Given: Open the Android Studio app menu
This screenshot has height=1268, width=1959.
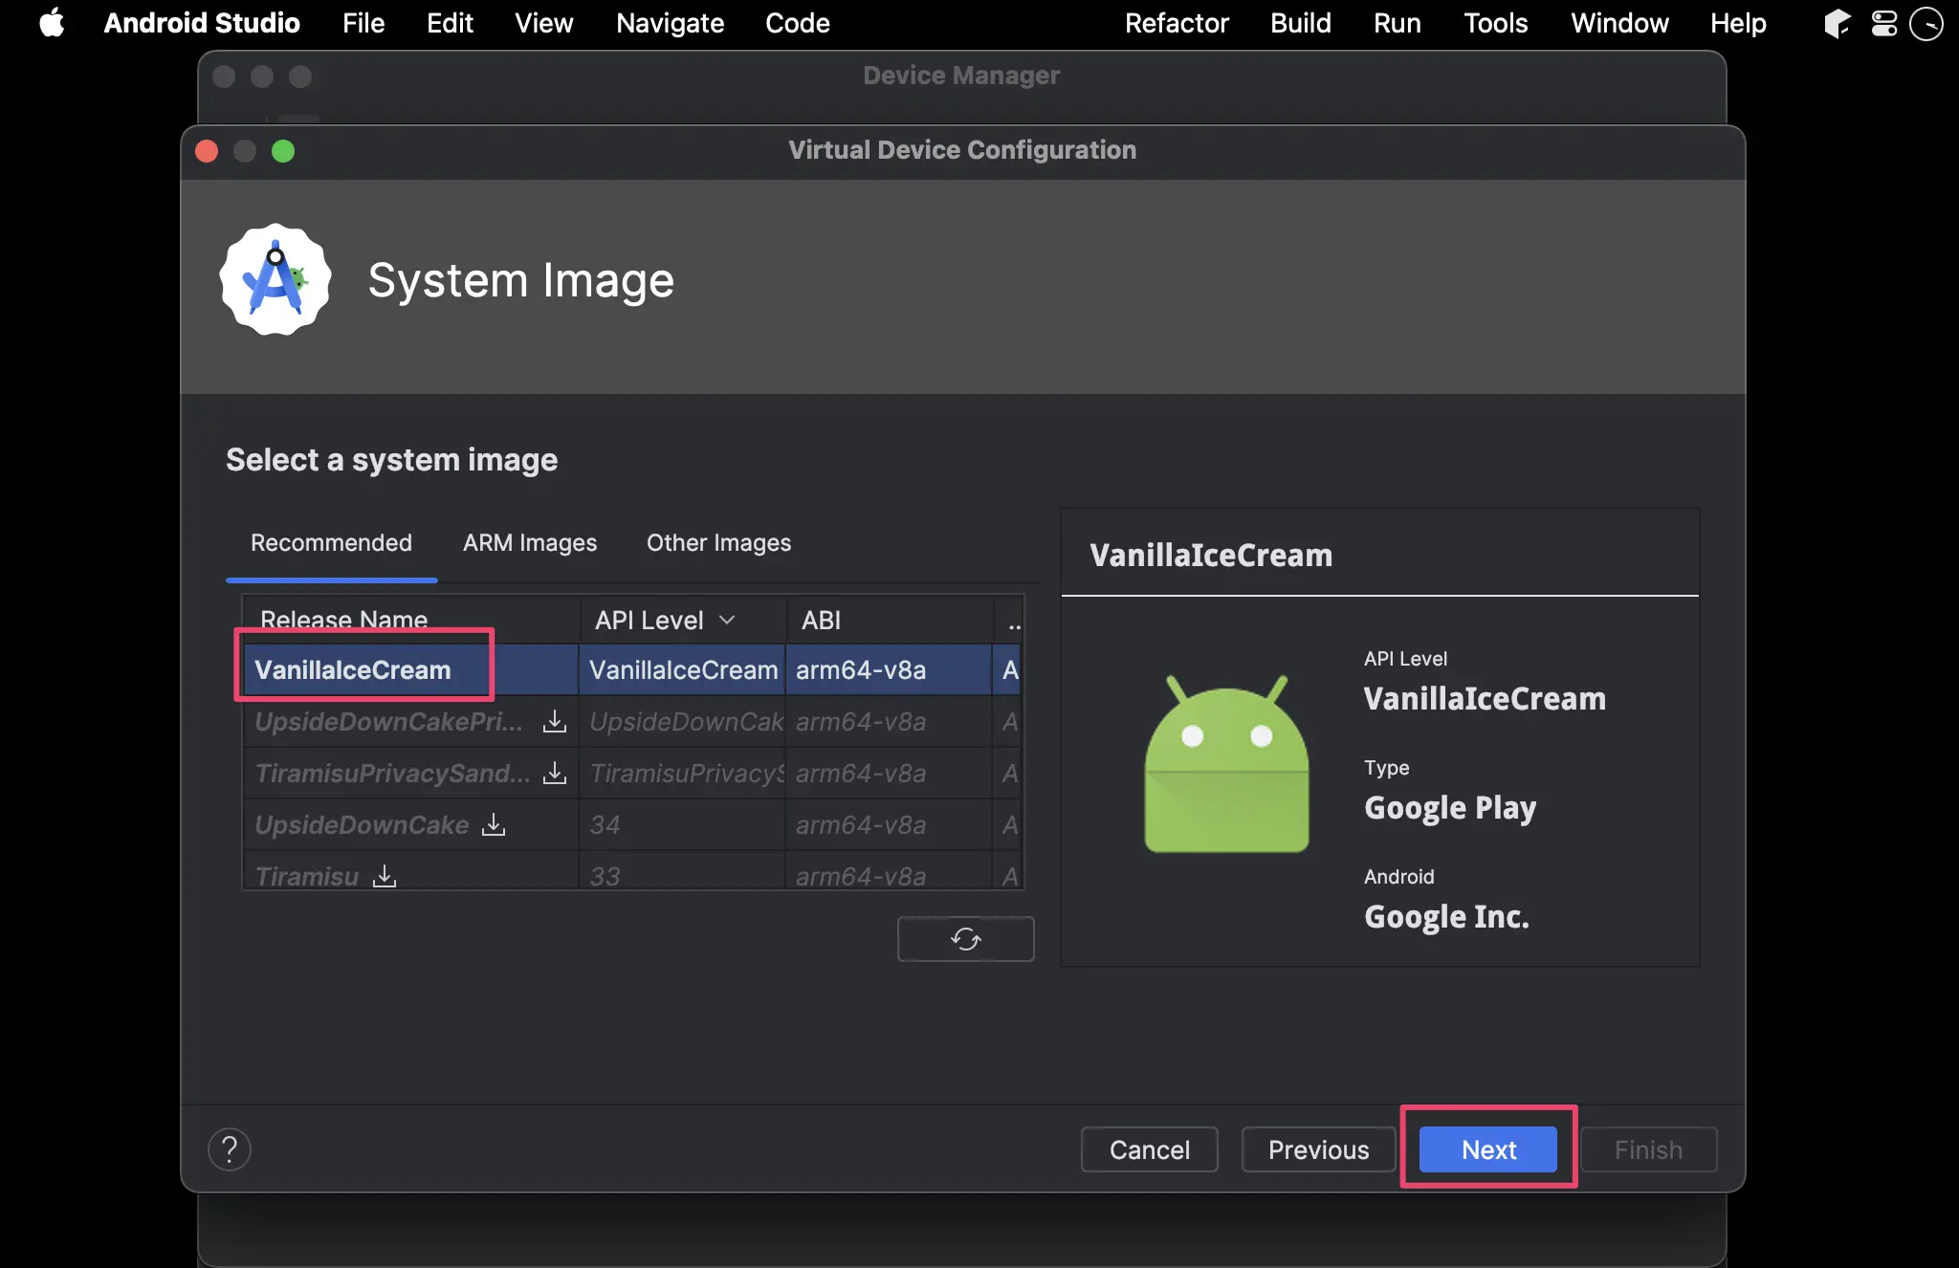Looking at the screenshot, I should tap(202, 23).
